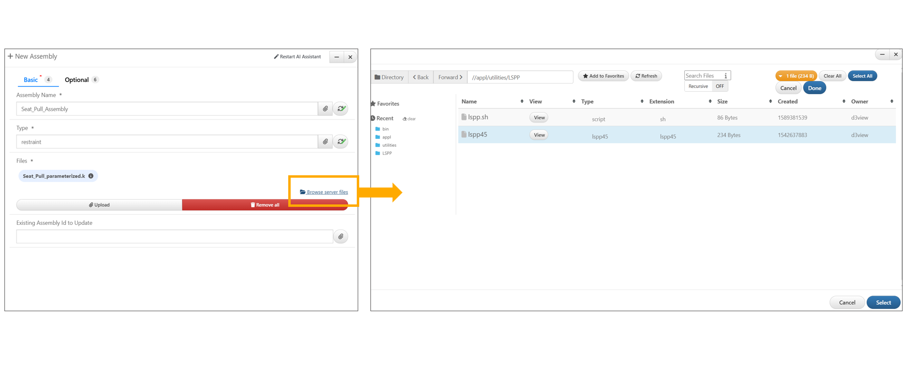Sort file list by Size column
This screenshot has height=386, width=907.
[770, 101]
